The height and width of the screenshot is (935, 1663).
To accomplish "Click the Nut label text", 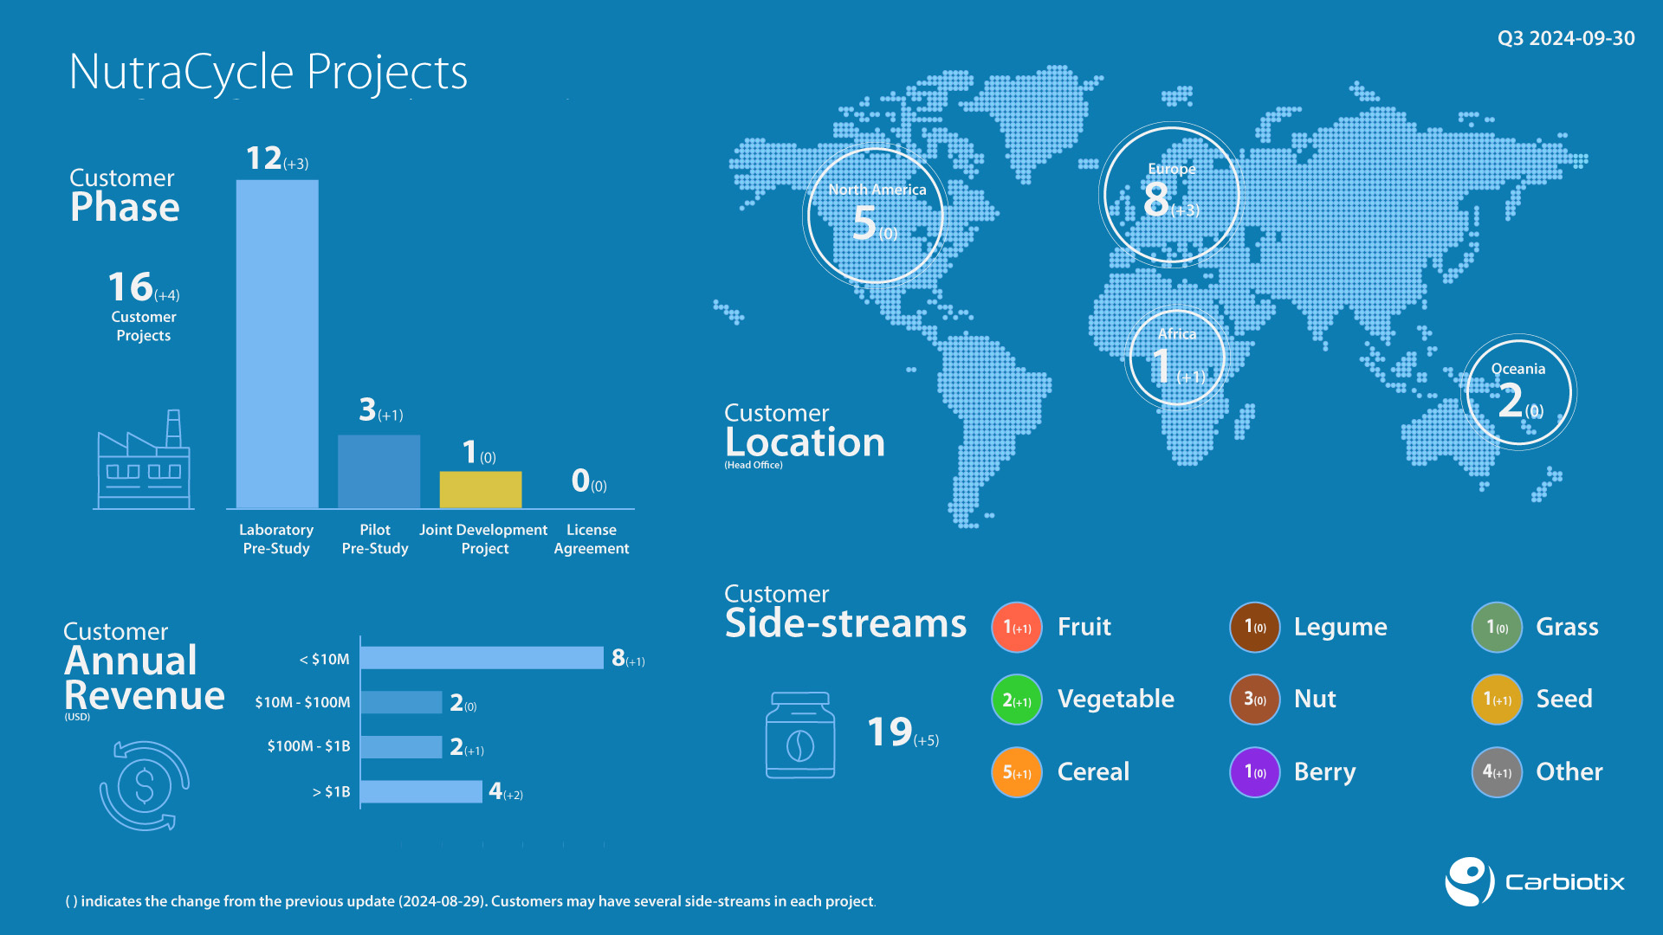I will point(1315,700).
